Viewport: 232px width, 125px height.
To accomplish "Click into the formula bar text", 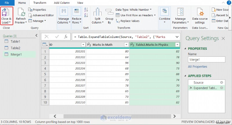I will [x=123, y=37].
